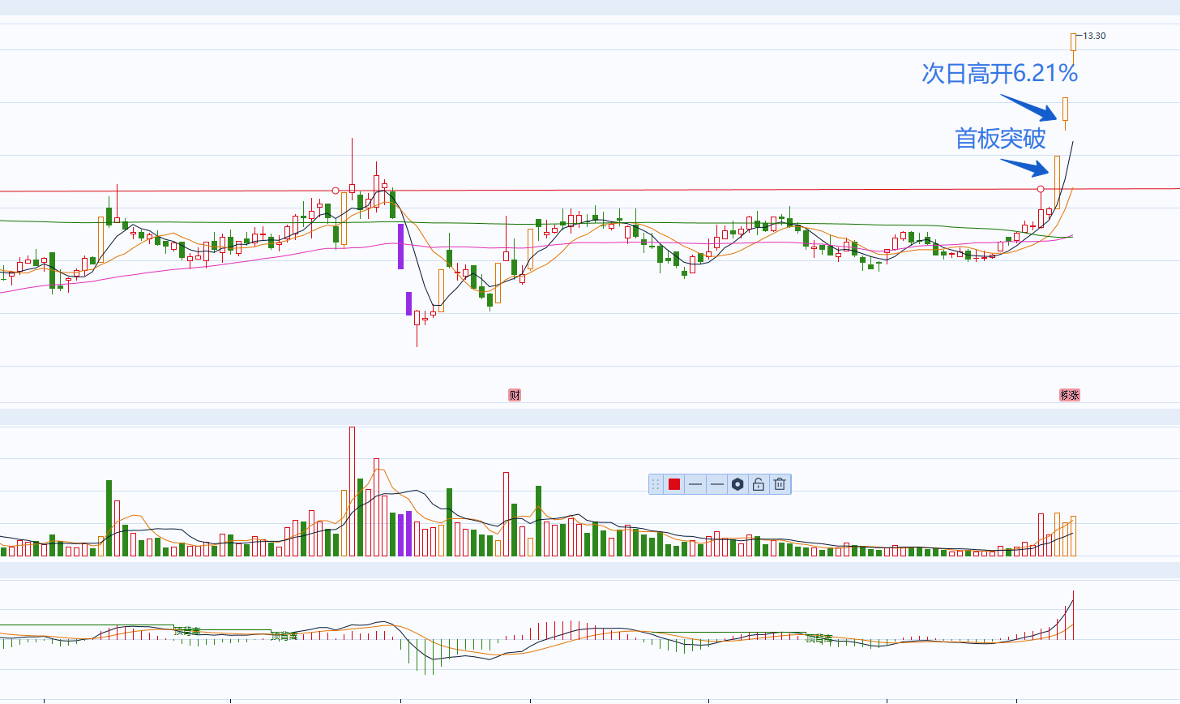This screenshot has height=704, width=1180.
Task: Select the 13.30 price label
Action: 1094,36
